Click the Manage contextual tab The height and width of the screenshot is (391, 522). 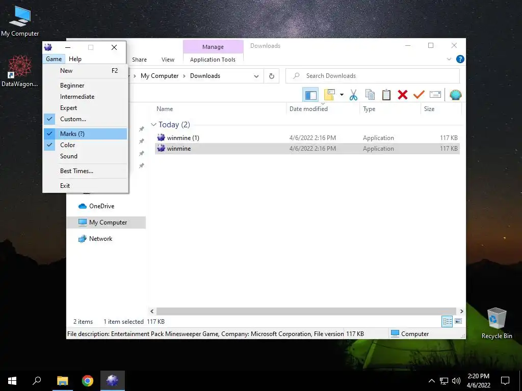tap(213, 47)
